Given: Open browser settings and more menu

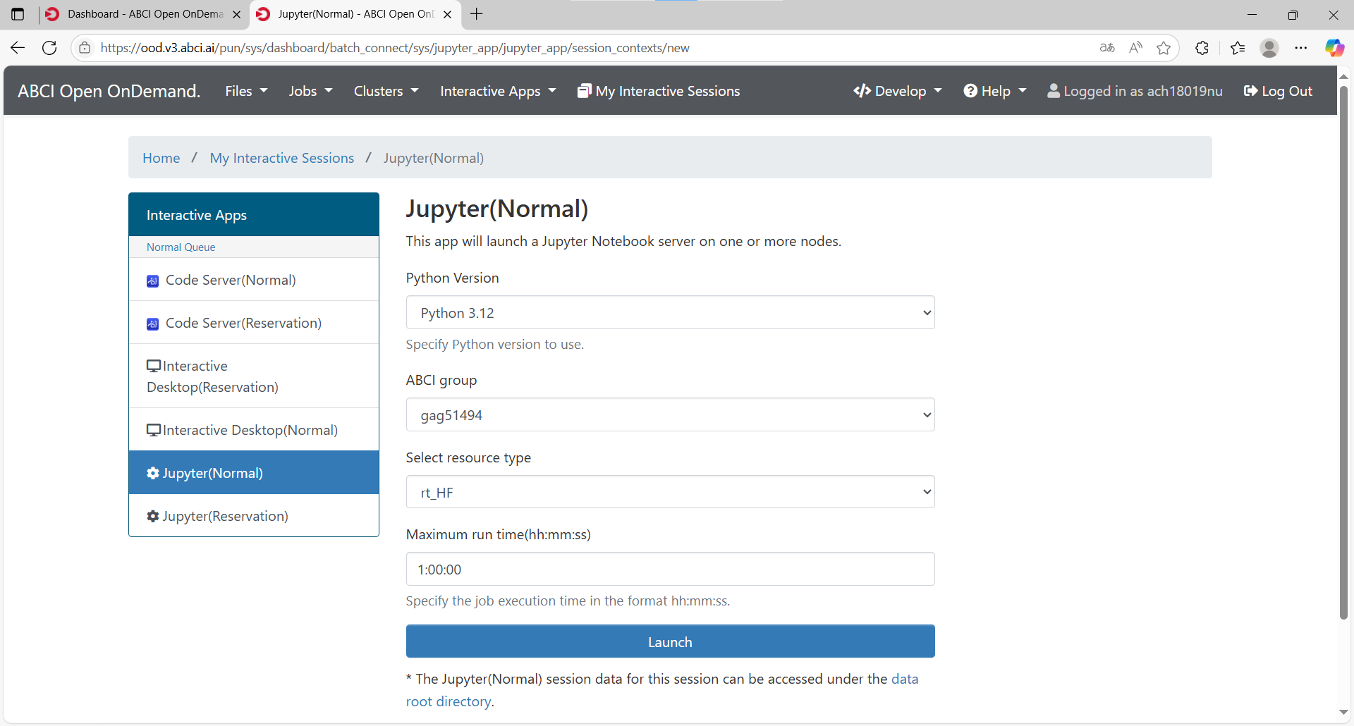Looking at the screenshot, I should tap(1301, 48).
